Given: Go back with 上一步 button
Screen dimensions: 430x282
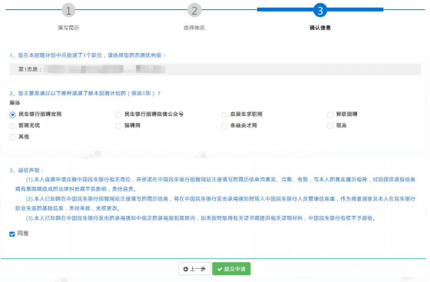Looking at the screenshot, I should (x=194, y=269).
